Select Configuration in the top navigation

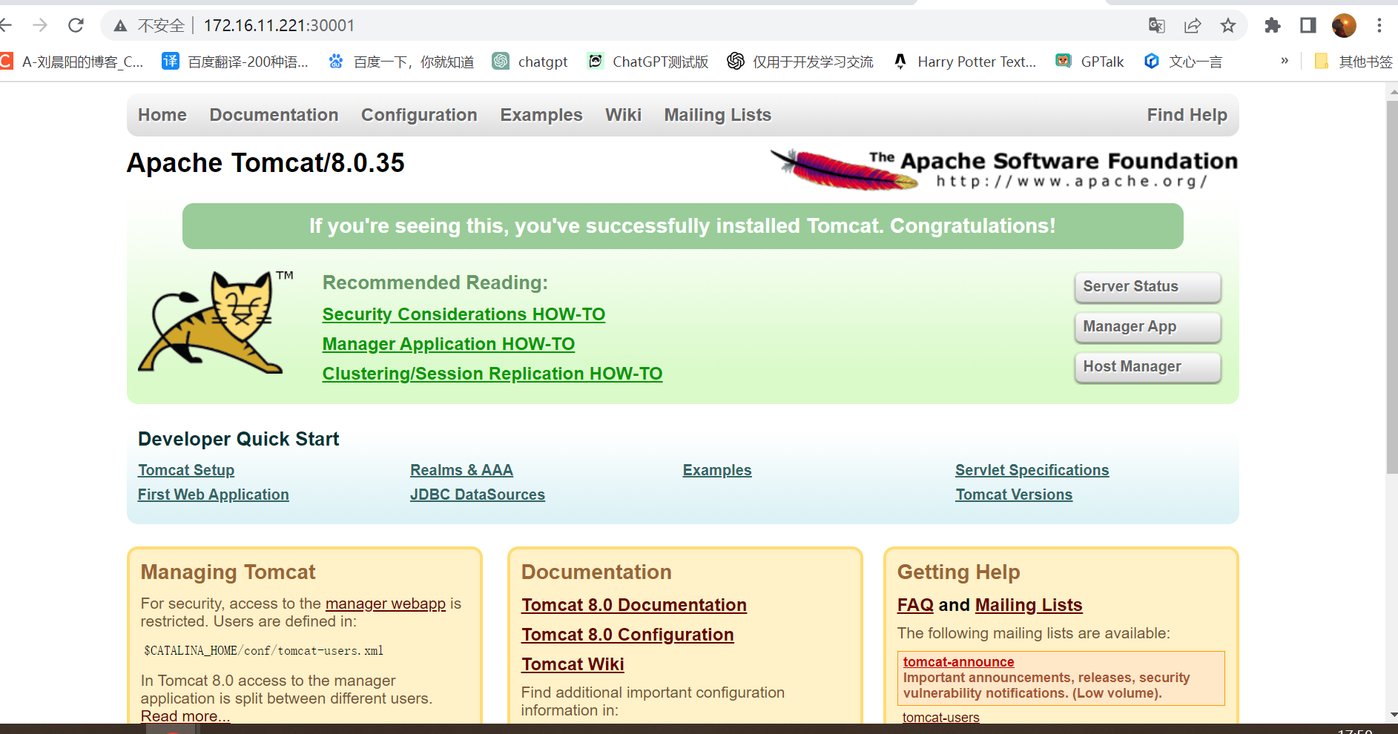[419, 115]
